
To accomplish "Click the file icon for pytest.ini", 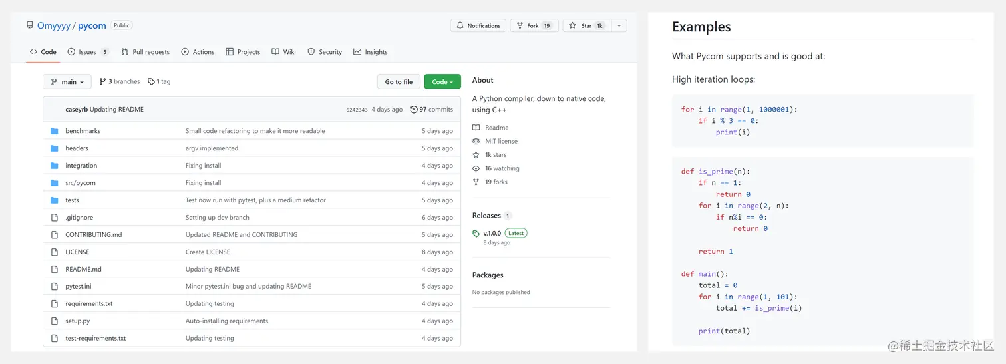I will point(55,287).
